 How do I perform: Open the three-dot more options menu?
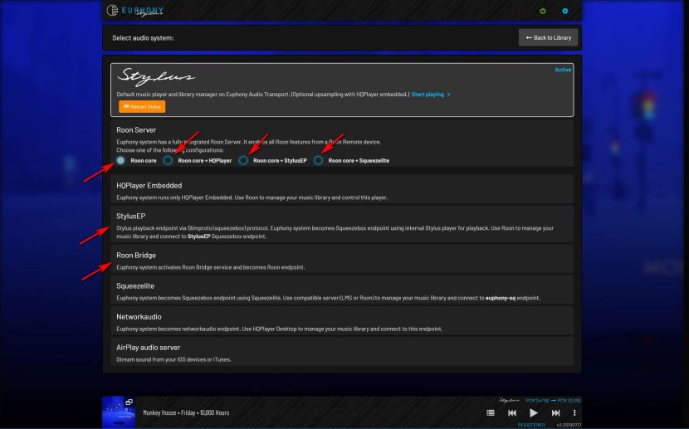tap(574, 412)
